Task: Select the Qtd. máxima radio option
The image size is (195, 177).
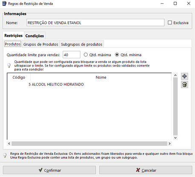Action: (86, 55)
